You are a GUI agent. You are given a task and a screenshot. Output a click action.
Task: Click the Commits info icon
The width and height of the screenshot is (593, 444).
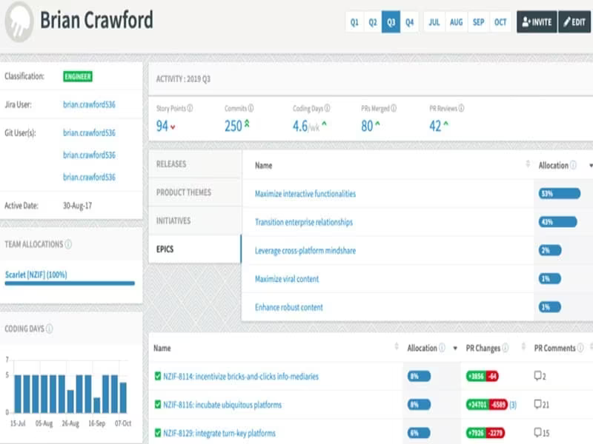(251, 108)
